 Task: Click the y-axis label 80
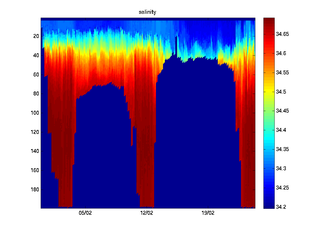(36, 94)
